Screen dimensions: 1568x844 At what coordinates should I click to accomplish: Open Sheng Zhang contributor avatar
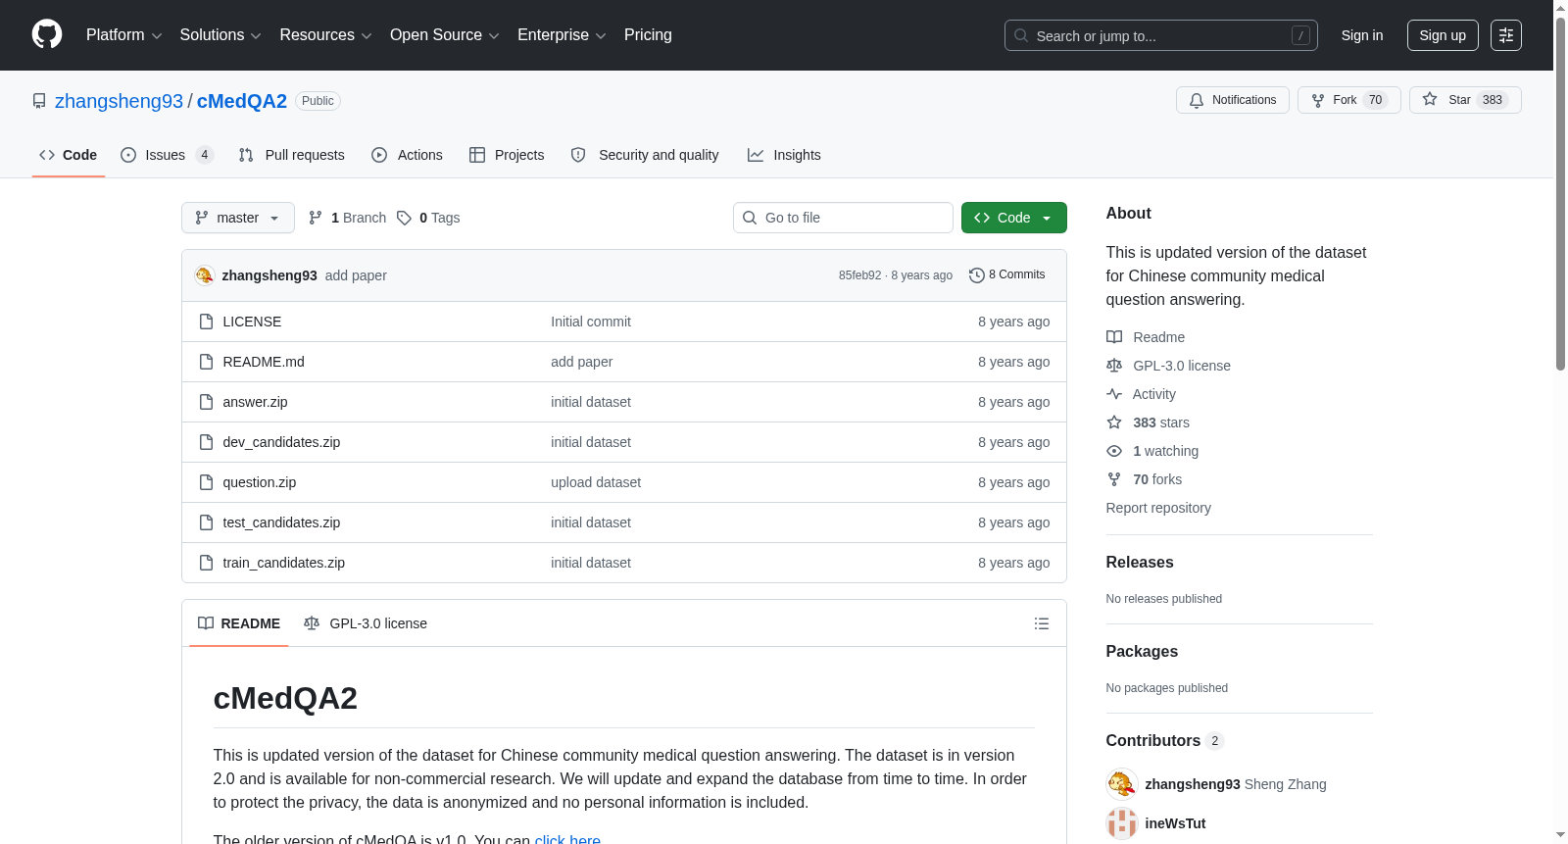point(1122,784)
